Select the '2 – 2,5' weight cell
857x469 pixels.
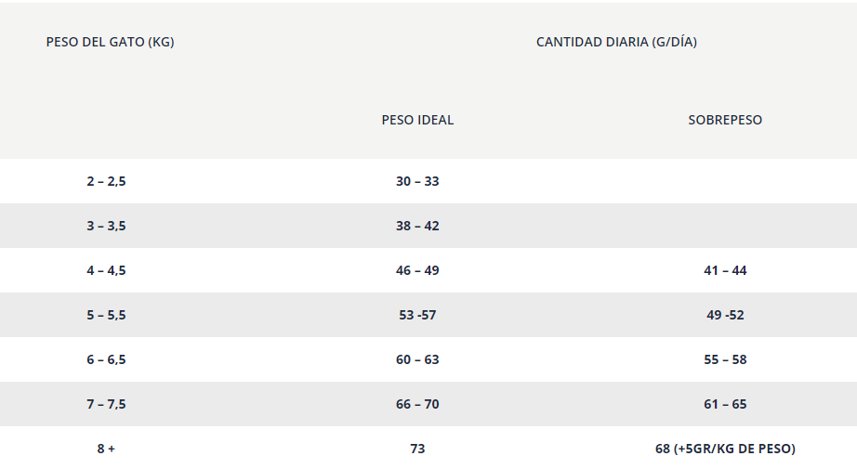coord(106,181)
